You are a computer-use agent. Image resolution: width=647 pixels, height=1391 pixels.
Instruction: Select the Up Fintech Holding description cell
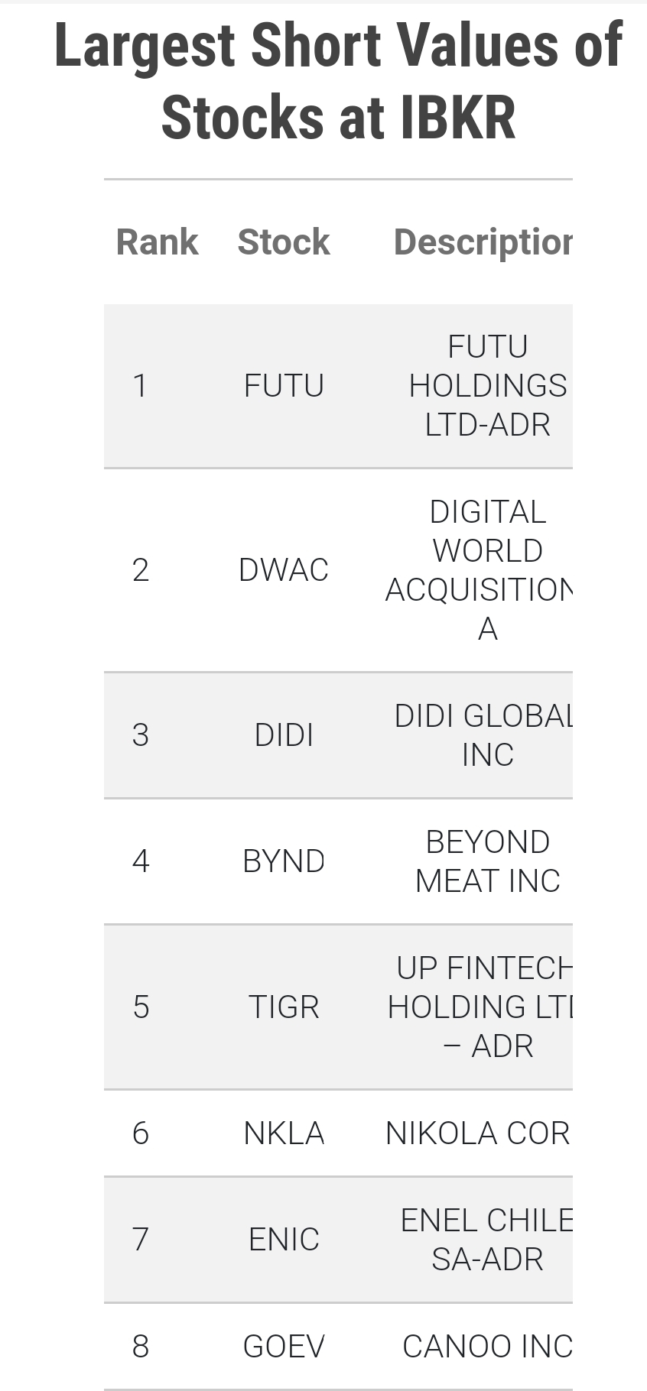point(482,1007)
